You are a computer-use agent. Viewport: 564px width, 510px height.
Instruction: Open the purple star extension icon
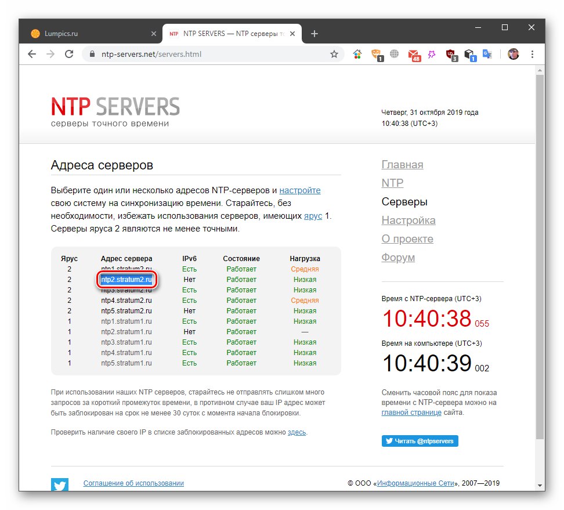[432, 55]
